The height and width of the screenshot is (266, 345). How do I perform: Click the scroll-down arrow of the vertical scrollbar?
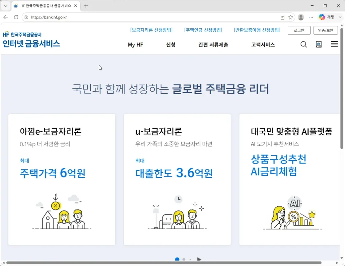(x=342, y=258)
